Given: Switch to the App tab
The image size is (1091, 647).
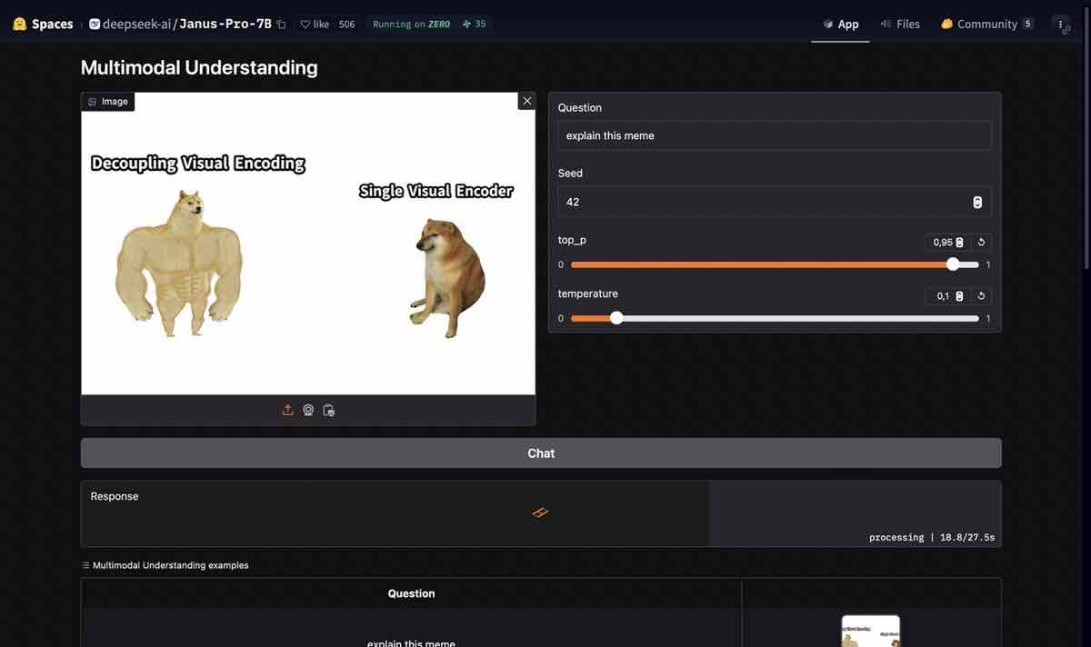Looking at the screenshot, I should coord(840,25).
